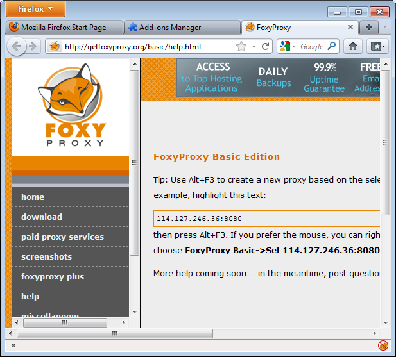Go to the 'download' sidebar link
Viewport: 396px width, 357px height.
click(42, 217)
